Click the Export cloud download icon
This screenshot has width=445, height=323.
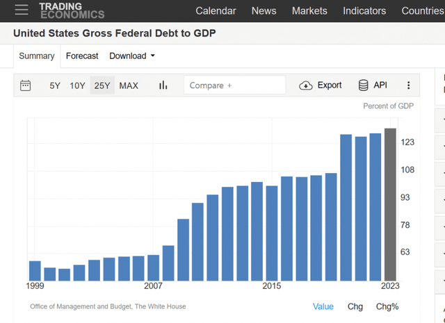pyautogui.click(x=306, y=85)
